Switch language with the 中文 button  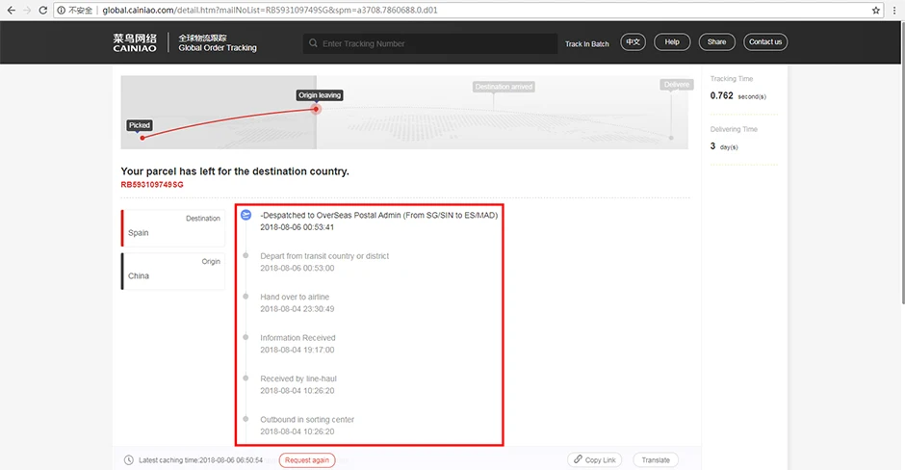[633, 41]
